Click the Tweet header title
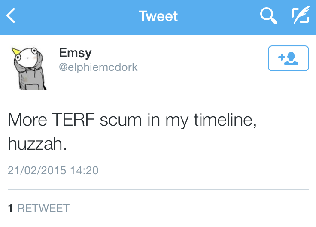 tap(158, 16)
